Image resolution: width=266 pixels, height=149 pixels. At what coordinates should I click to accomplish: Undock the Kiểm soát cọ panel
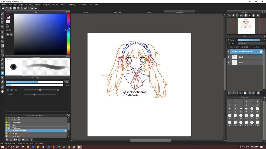pos(67,78)
